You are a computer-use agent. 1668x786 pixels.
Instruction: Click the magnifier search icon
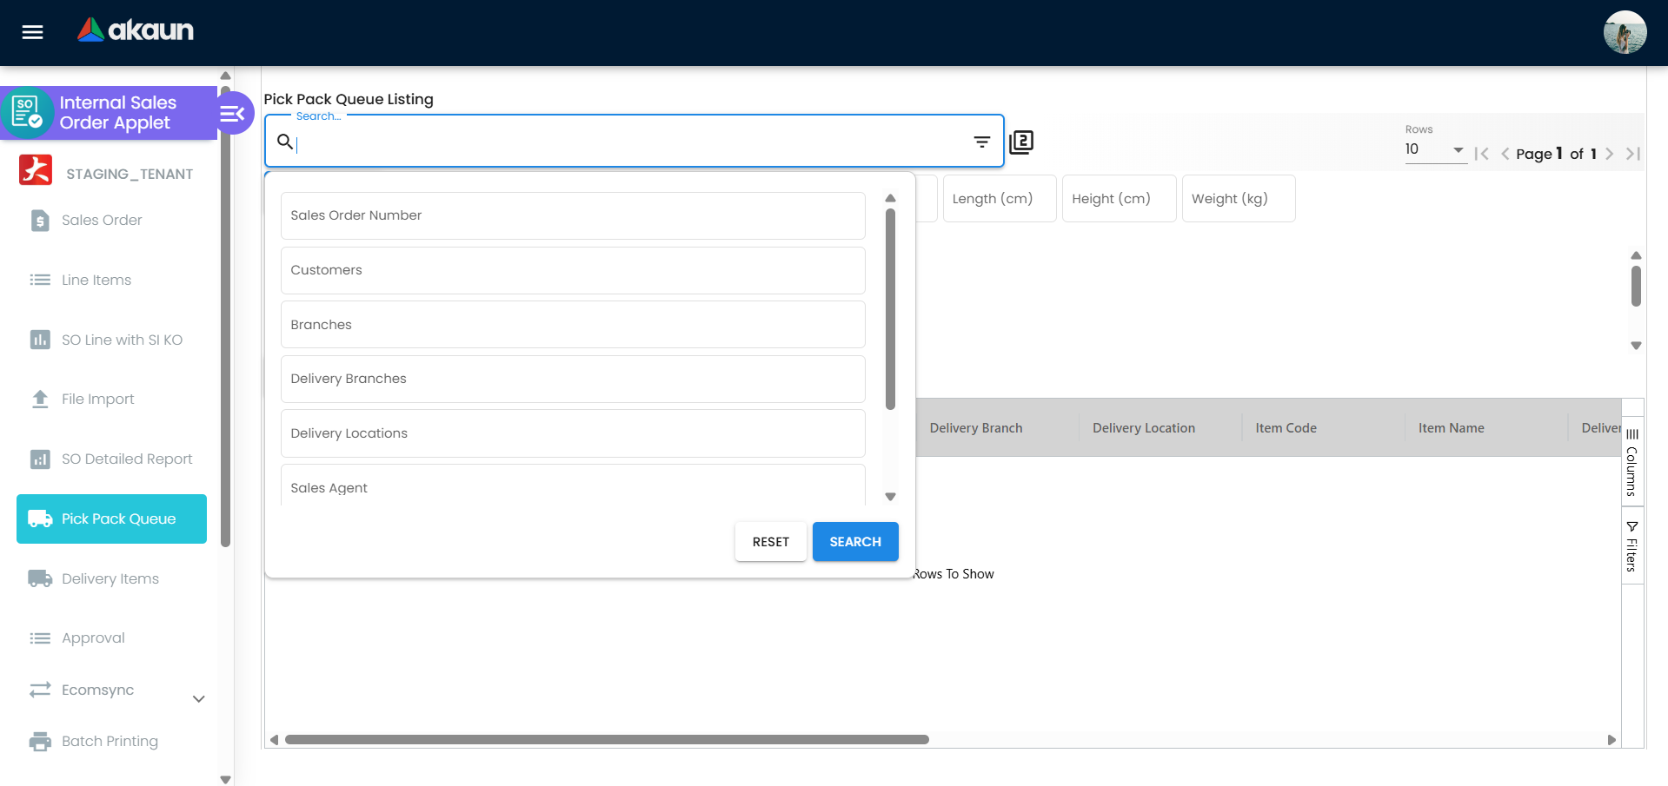pyautogui.click(x=284, y=142)
